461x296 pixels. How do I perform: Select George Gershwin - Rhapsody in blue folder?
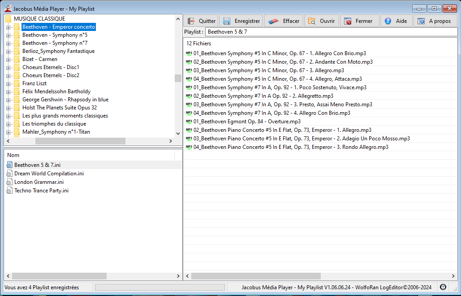coord(65,100)
